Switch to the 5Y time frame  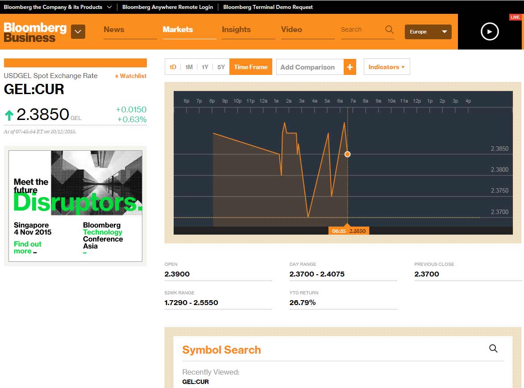(220, 66)
